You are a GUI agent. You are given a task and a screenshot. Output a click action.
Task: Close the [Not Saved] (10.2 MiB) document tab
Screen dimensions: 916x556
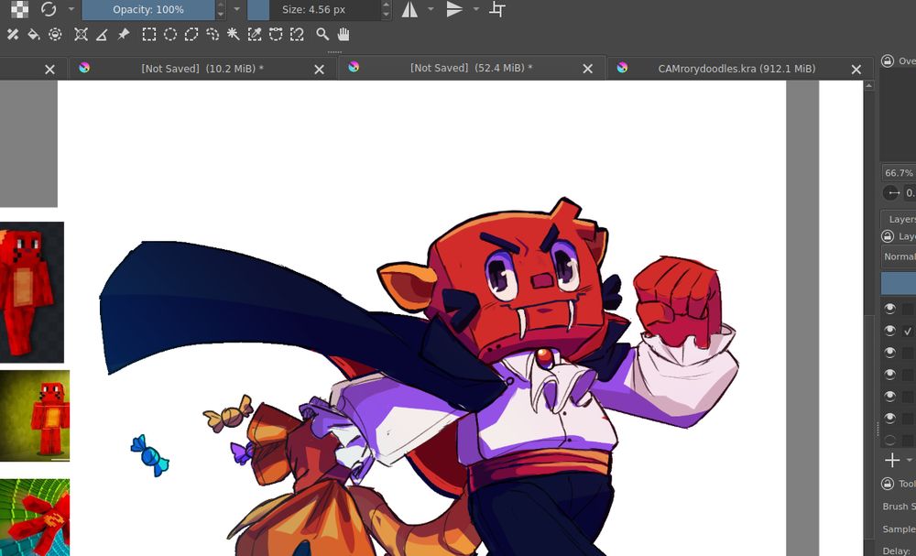click(319, 70)
